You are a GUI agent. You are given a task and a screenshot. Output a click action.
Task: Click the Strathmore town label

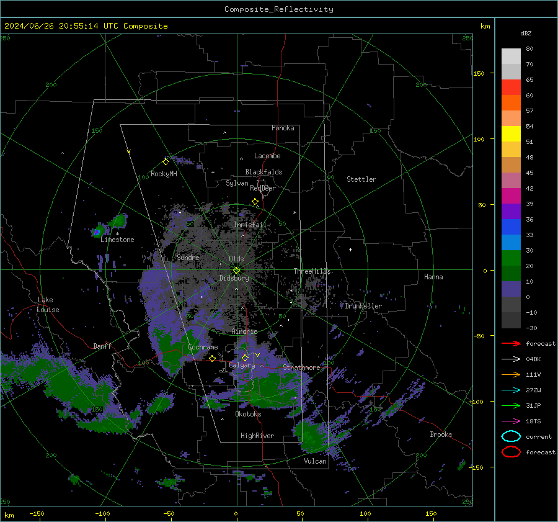coord(301,367)
